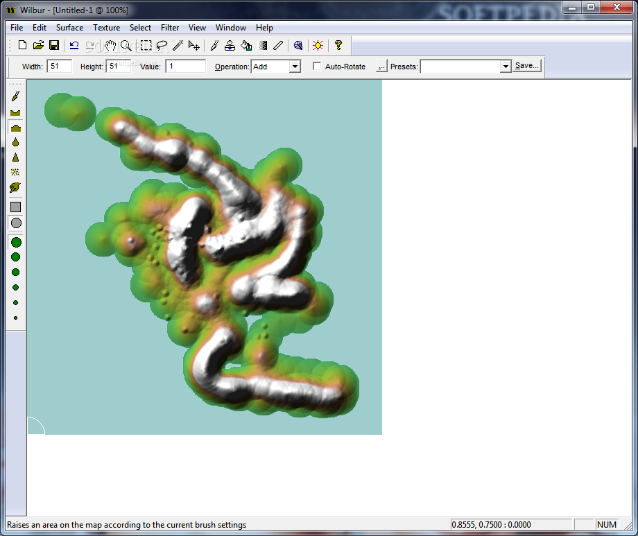The height and width of the screenshot is (536, 638).
Task: Pick the second-largest green brush size
Action: pyautogui.click(x=15, y=257)
